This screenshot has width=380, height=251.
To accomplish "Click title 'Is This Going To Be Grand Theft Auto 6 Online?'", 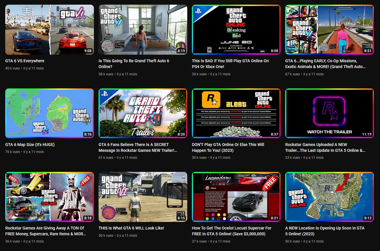I will point(134,64).
